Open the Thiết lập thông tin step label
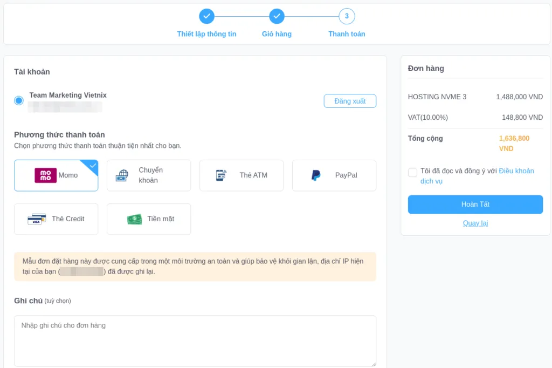Image resolution: width=552 pixels, height=368 pixels. coord(206,34)
